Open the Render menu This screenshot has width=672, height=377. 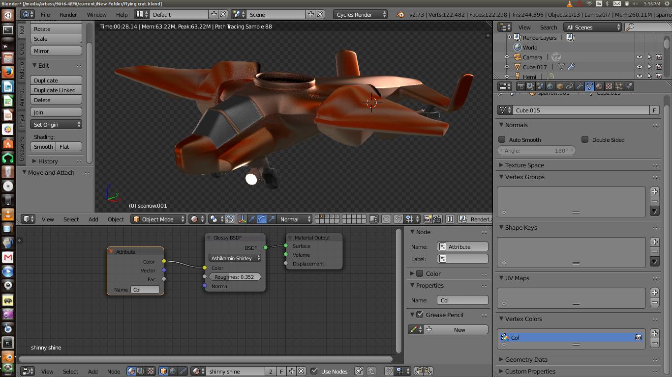(x=68, y=15)
